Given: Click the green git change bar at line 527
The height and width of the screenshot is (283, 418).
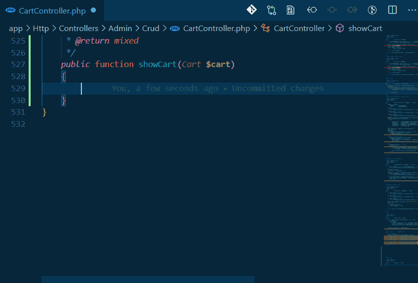Looking at the screenshot, I should tap(30, 65).
